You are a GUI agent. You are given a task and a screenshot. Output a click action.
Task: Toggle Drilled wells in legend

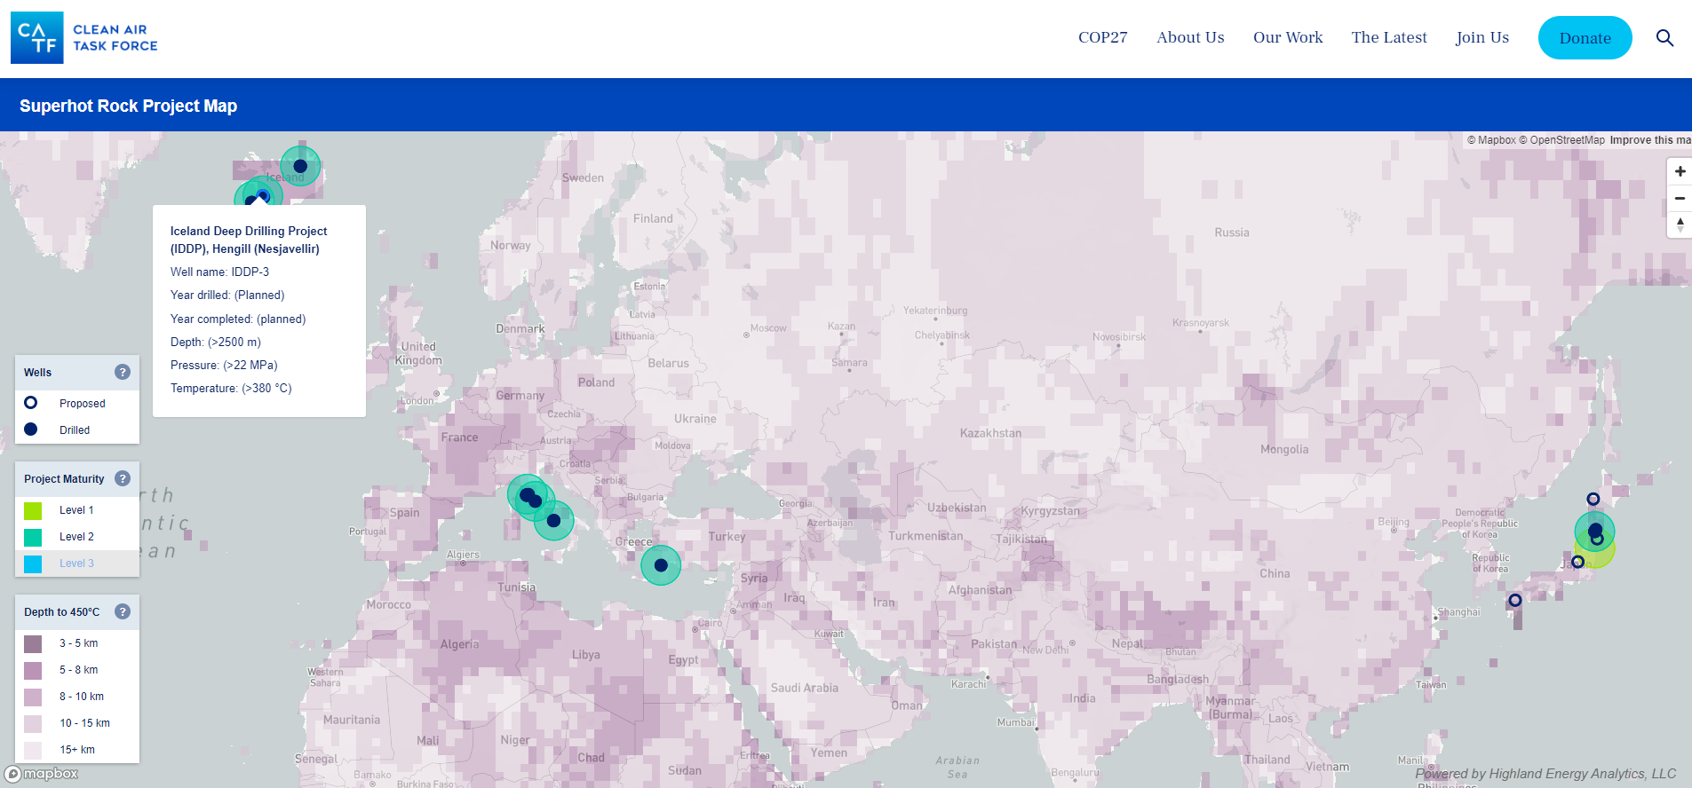click(74, 429)
